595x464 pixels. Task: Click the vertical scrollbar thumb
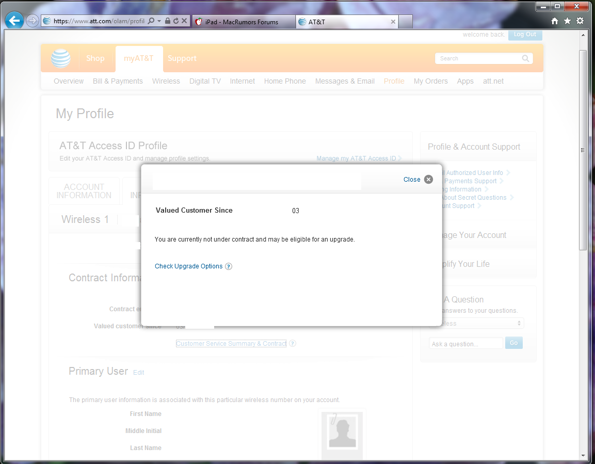(x=583, y=150)
